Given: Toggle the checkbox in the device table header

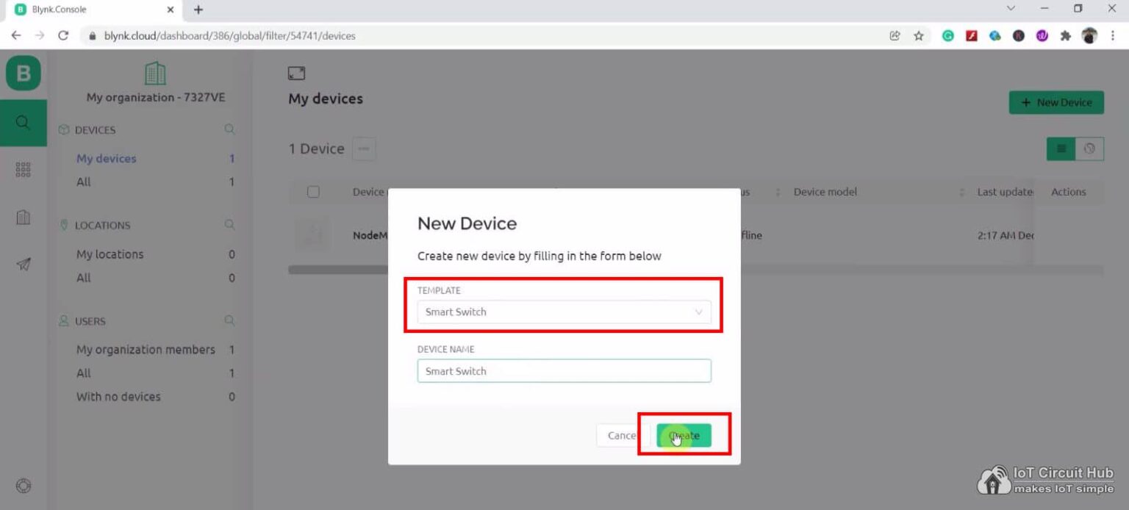Looking at the screenshot, I should click(313, 191).
